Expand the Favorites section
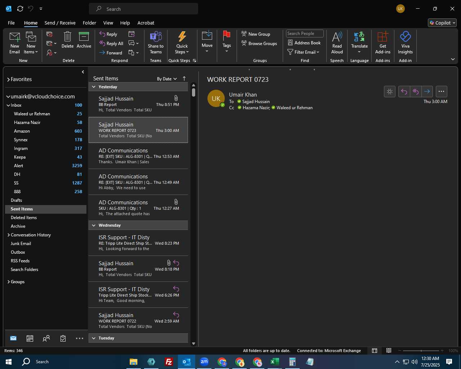 tap(8, 79)
